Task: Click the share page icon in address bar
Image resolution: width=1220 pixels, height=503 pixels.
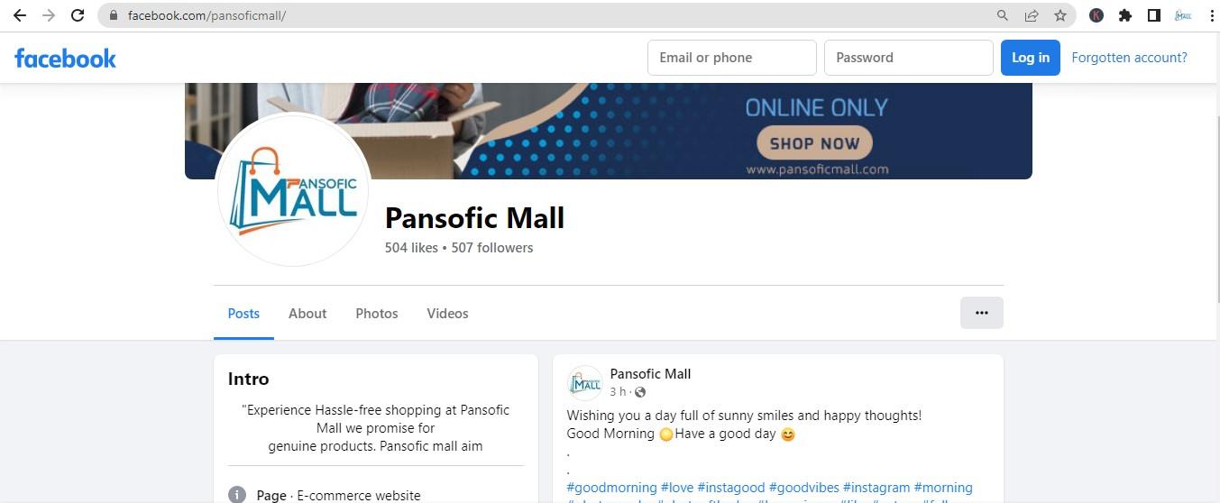Action: [1032, 15]
